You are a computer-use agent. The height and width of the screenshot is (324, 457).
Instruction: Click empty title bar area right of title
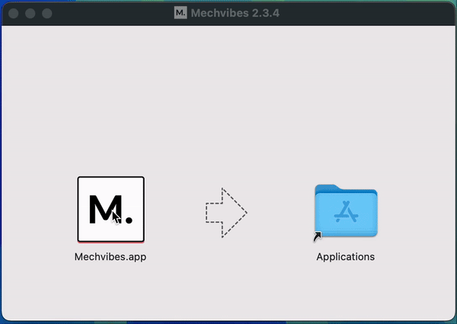point(366,13)
